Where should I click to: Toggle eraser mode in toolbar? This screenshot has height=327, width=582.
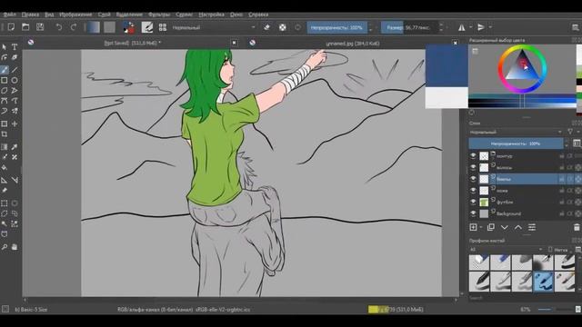(266, 27)
